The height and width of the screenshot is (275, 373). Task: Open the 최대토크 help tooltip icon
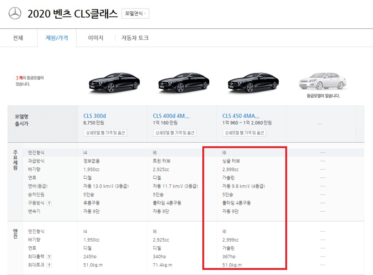coord(49,265)
